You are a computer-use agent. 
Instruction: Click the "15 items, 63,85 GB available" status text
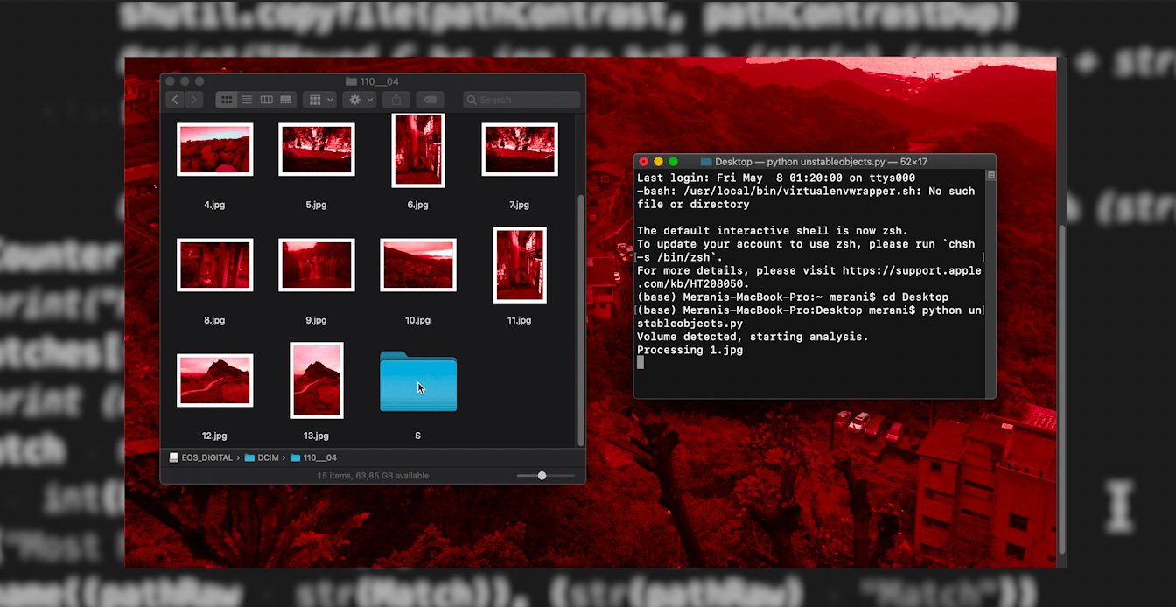[x=373, y=476]
